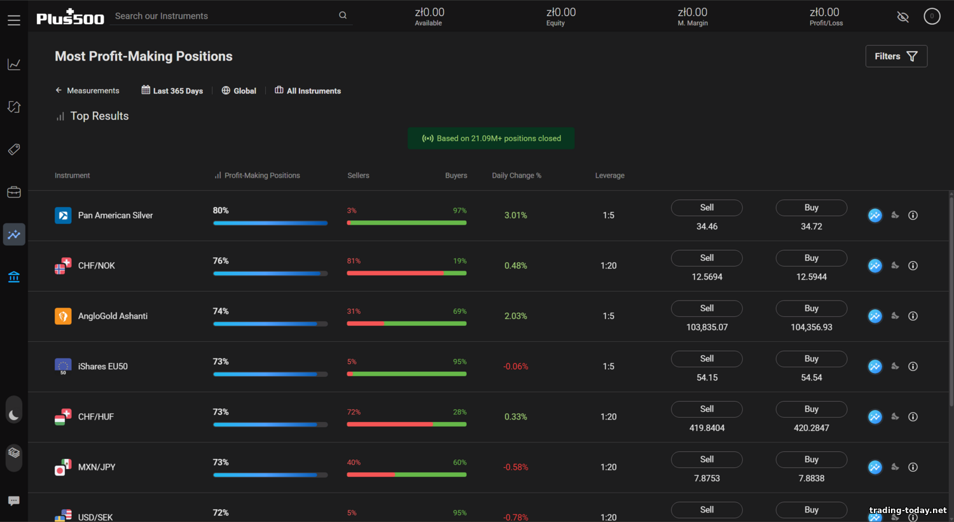Open the Global region selector
Screen dimensions: 954x522
[239, 91]
